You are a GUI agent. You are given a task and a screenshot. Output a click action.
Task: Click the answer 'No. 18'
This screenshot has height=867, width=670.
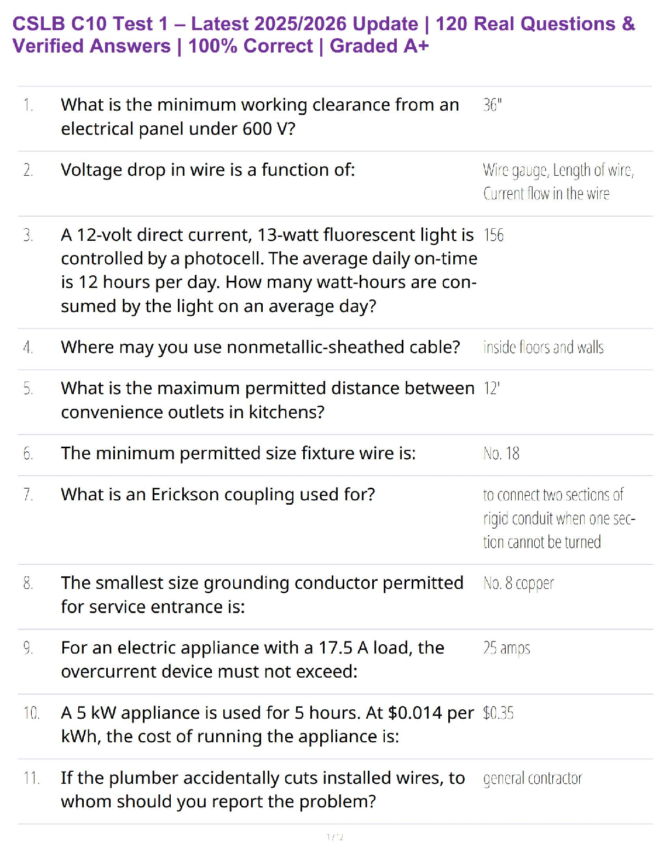click(501, 454)
